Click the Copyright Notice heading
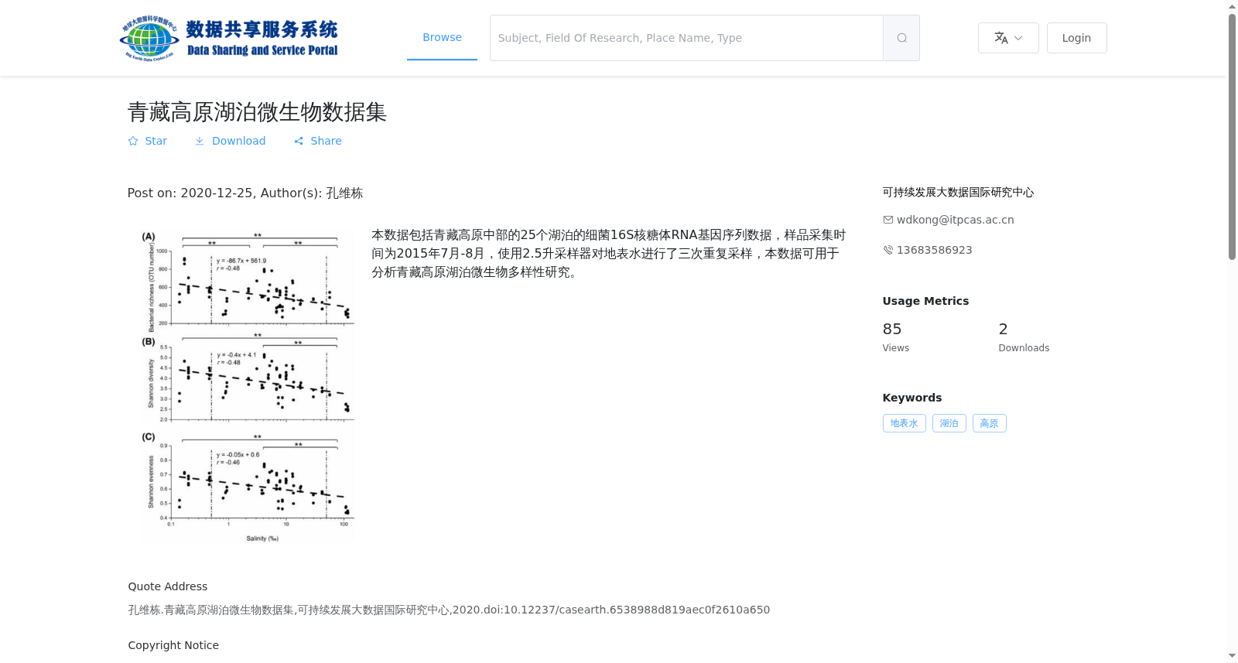1238x663 pixels. click(x=173, y=645)
